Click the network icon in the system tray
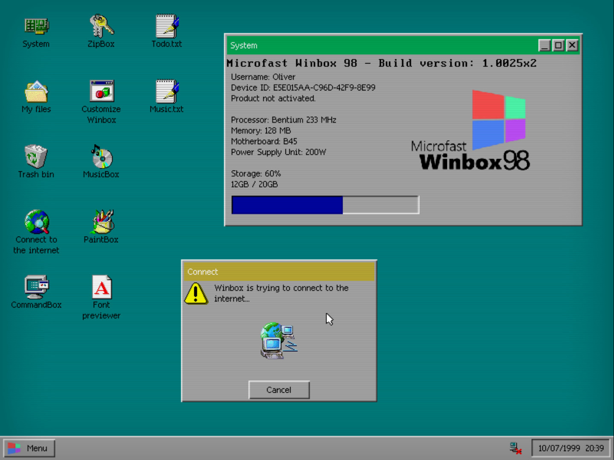The width and height of the screenshot is (614, 460). 515,447
